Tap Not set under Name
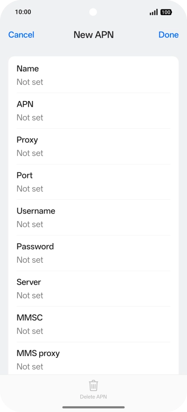This screenshot has width=187, height=412. 30,82
